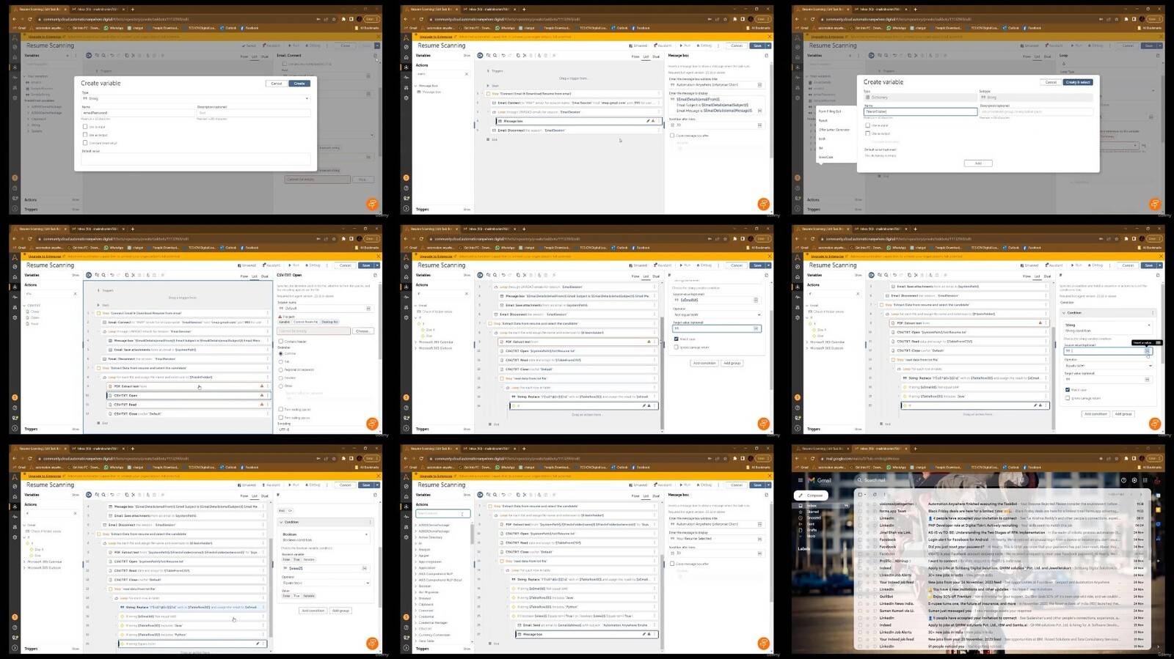Click Compose in Gmail

(810, 496)
